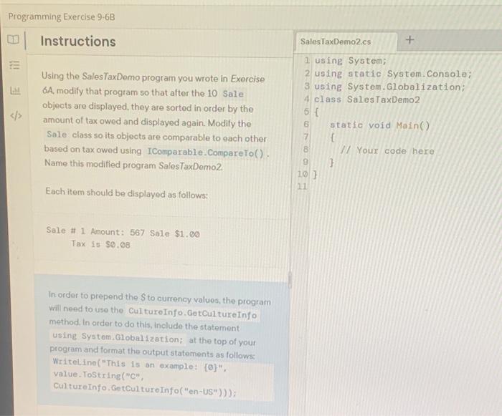502x416 pixels.
Task: Place cursor on 'static void Main()' line
Action: click(x=379, y=125)
